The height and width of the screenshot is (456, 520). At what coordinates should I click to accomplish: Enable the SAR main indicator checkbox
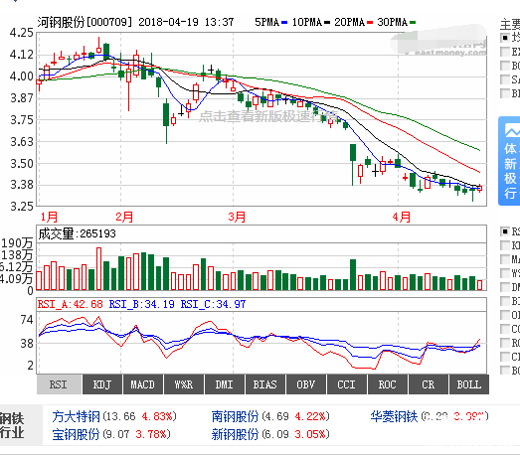coord(505,79)
